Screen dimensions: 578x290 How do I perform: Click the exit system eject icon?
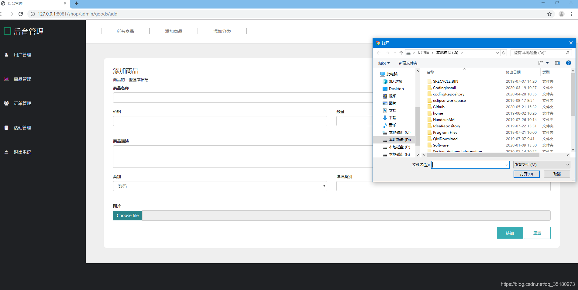click(6, 152)
